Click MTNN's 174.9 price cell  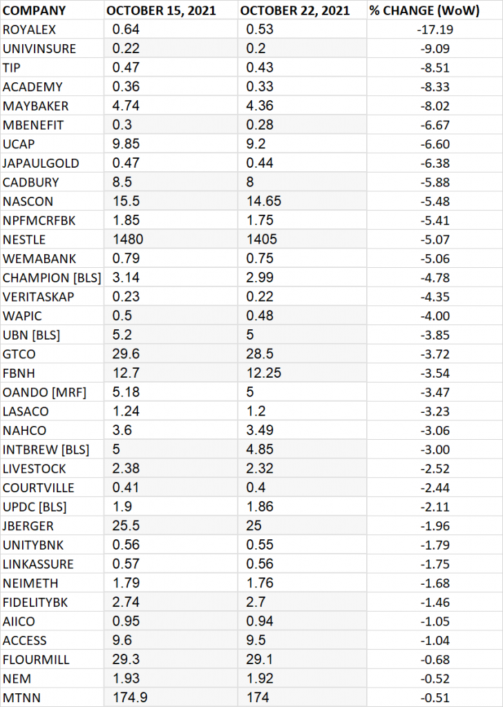pyautogui.click(x=171, y=697)
